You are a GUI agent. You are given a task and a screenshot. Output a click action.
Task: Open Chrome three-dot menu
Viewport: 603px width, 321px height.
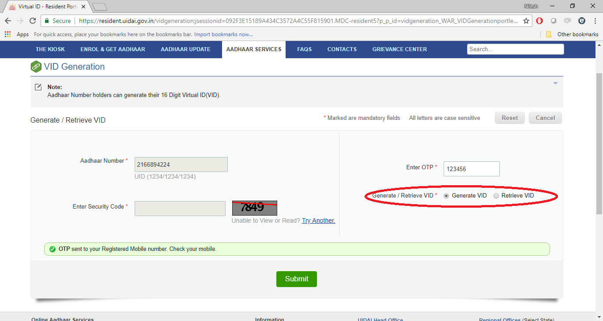point(595,21)
